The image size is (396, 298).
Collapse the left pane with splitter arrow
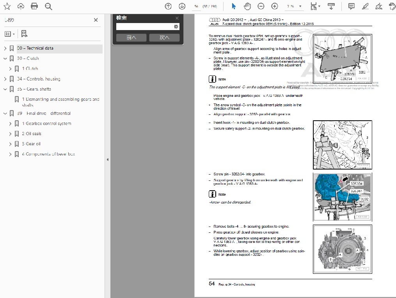click(108, 159)
